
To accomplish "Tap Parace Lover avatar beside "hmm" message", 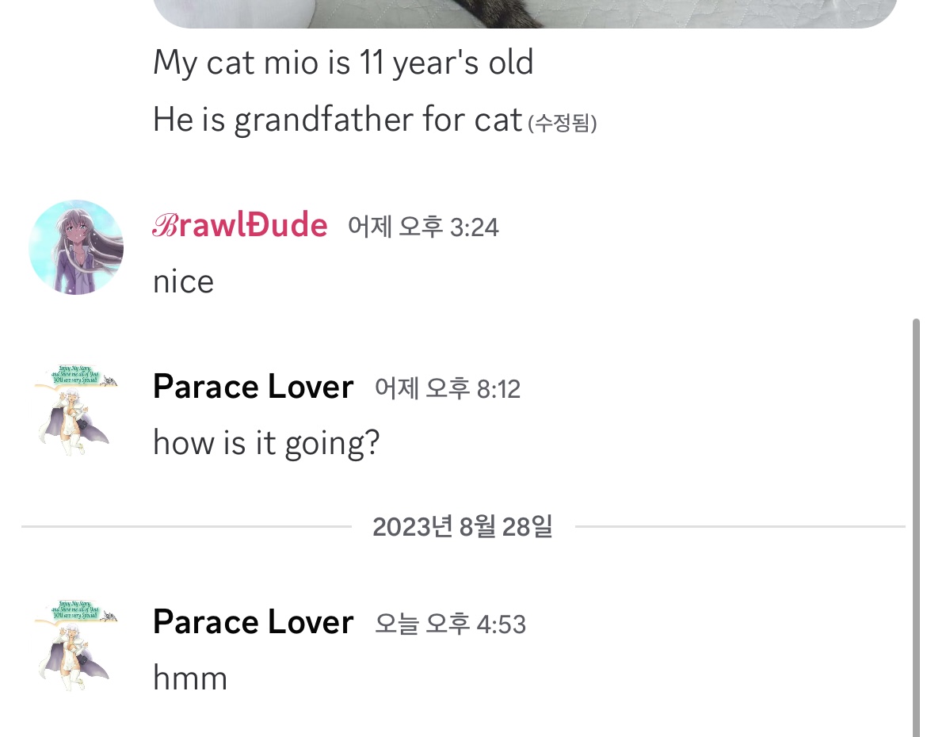I will click(76, 644).
